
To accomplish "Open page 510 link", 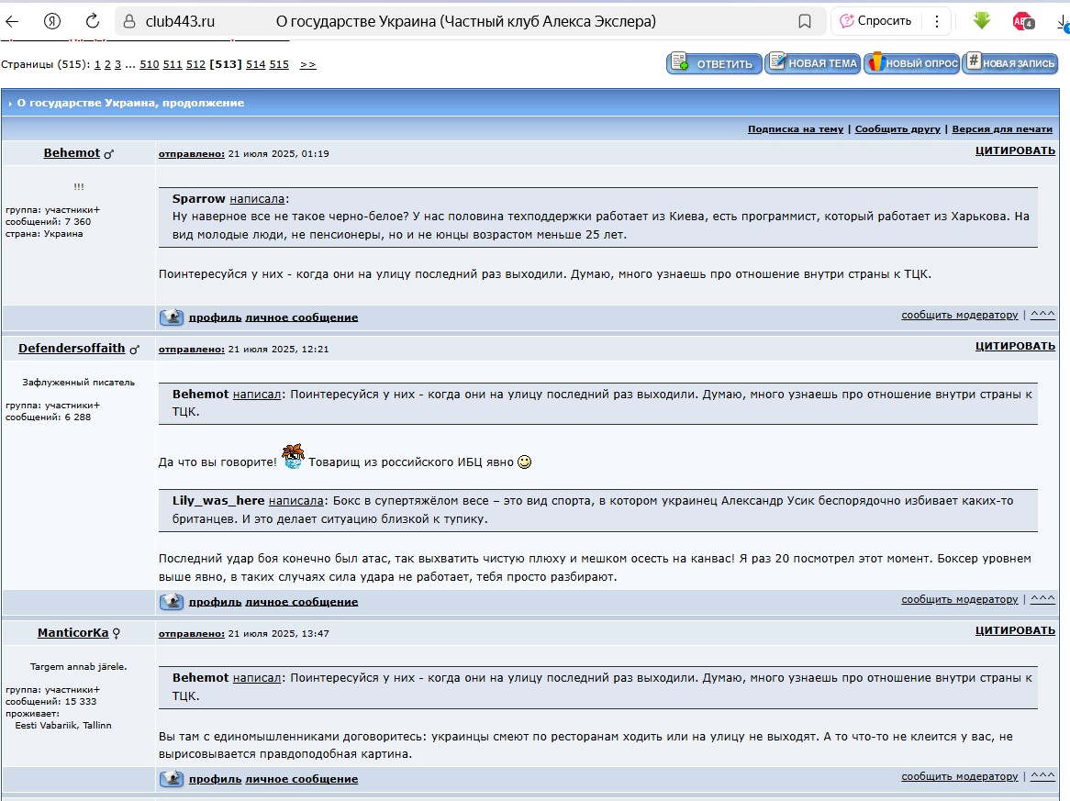I will pos(150,65).
